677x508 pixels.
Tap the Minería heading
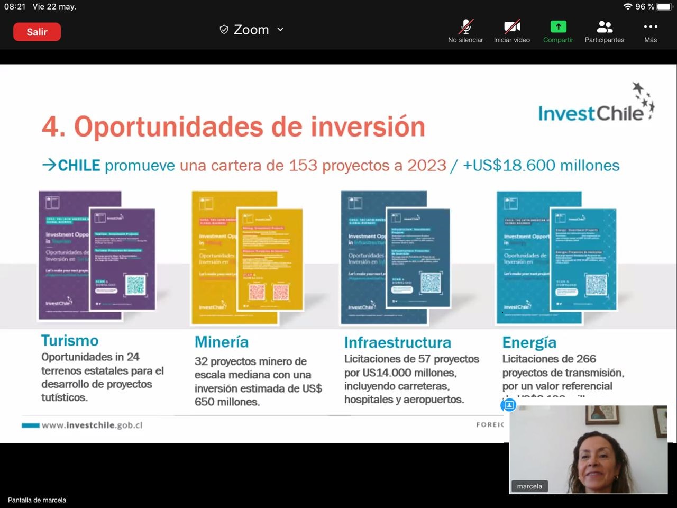click(x=222, y=342)
